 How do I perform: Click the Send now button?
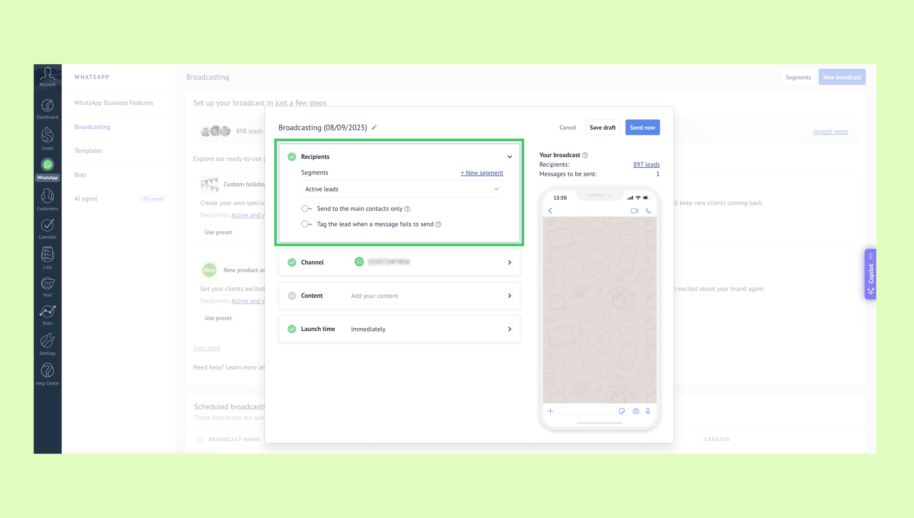pyautogui.click(x=642, y=127)
